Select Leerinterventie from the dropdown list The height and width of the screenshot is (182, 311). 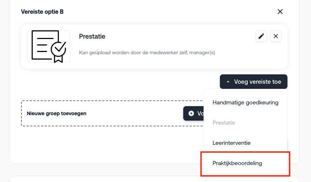coord(232,143)
